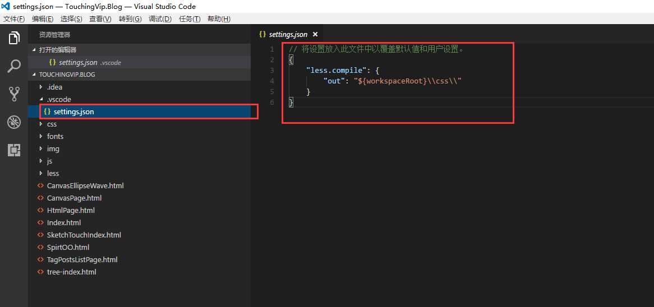Select the settings.json editor tab
This screenshot has width=654, height=307.
point(288,34)
